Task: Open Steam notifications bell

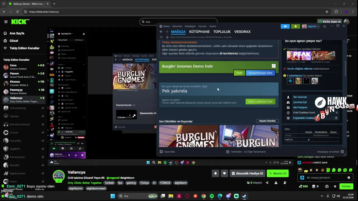Action: pyautogui.click(x=296, y=26)
